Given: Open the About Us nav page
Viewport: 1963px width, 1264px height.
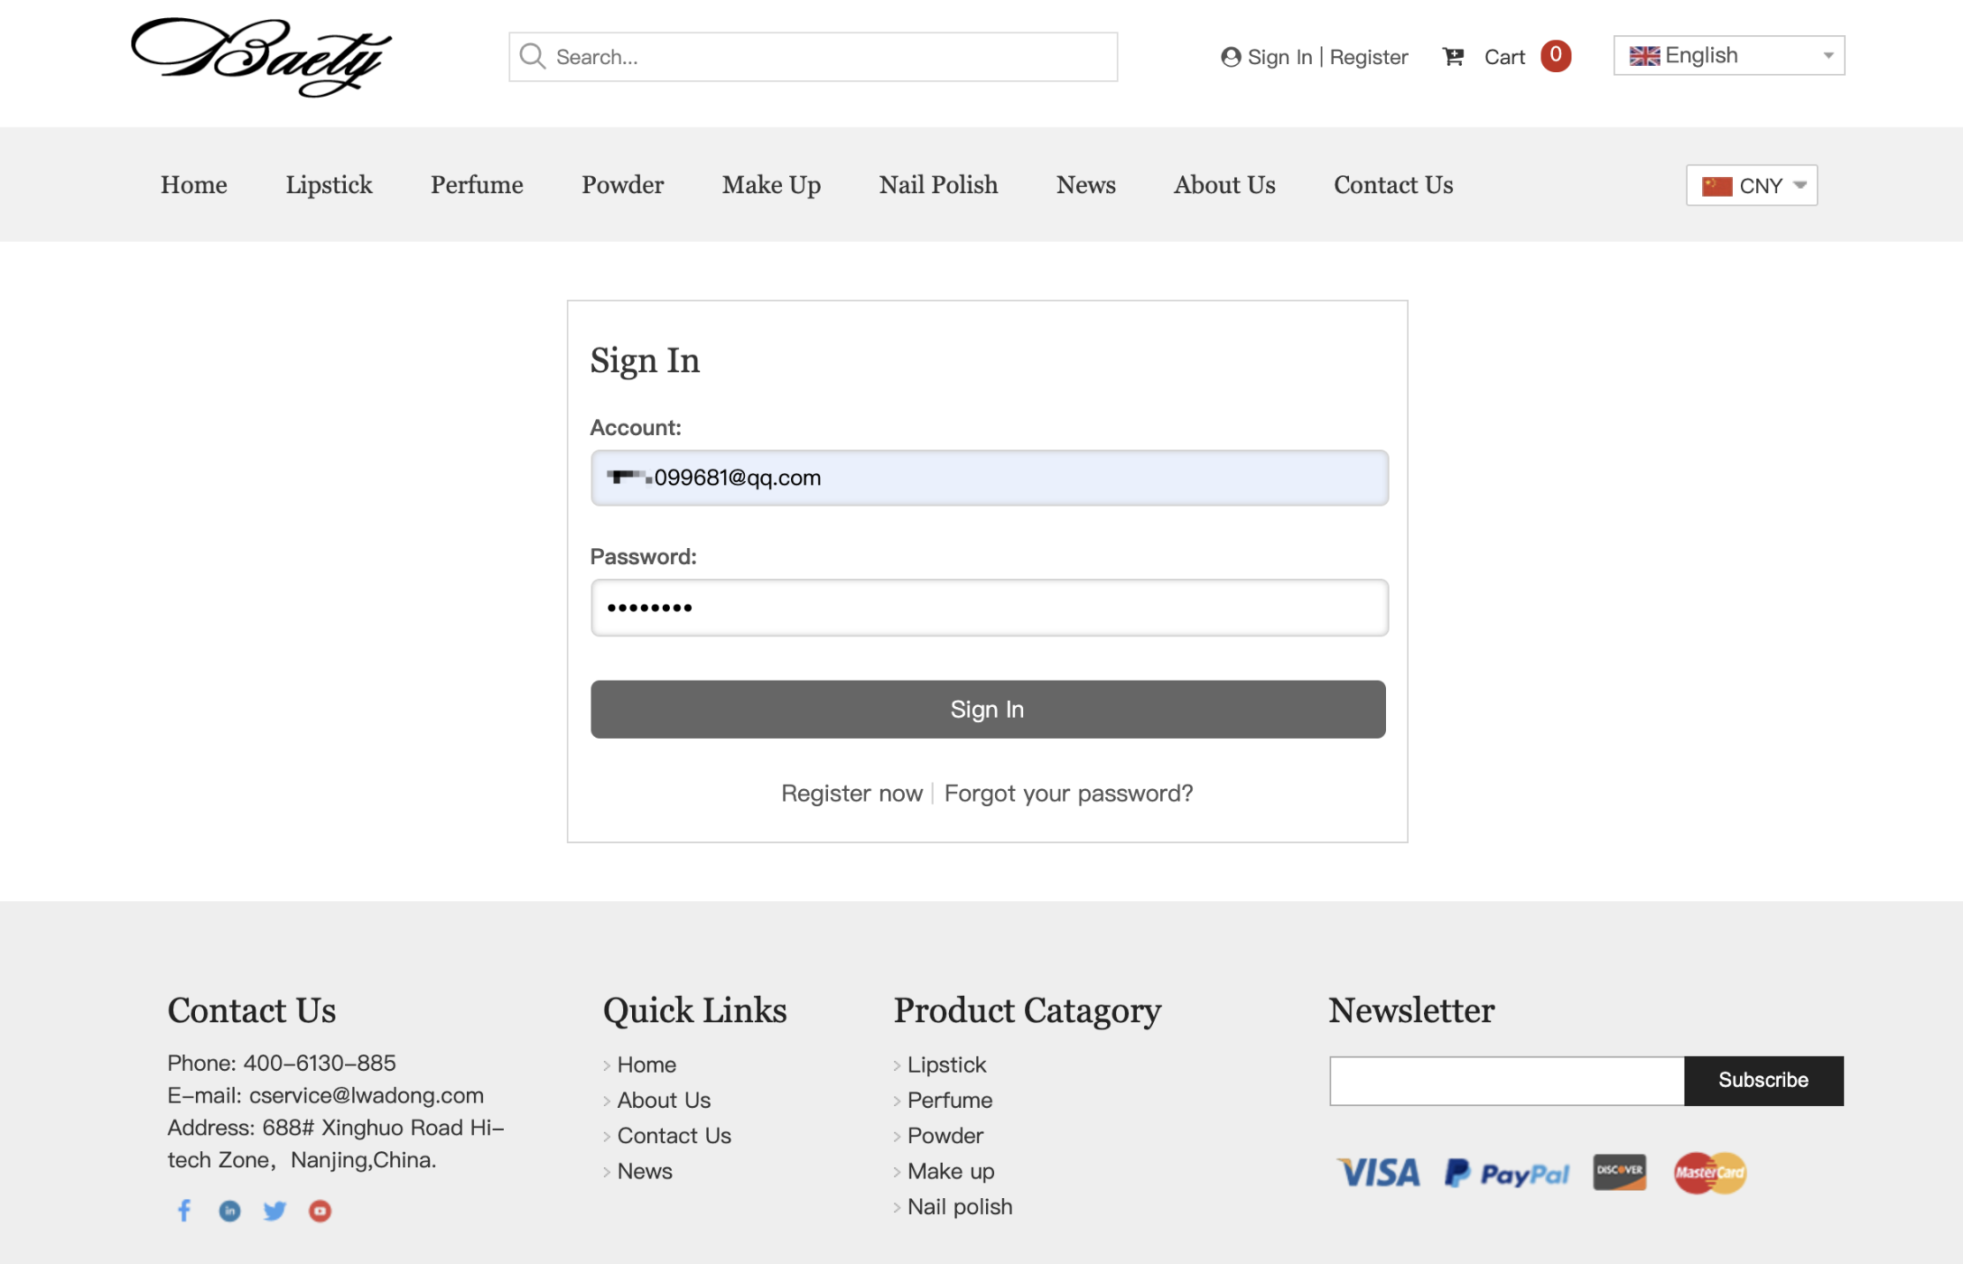Looking at the screenshot, I should click(x=1224, y=185).
